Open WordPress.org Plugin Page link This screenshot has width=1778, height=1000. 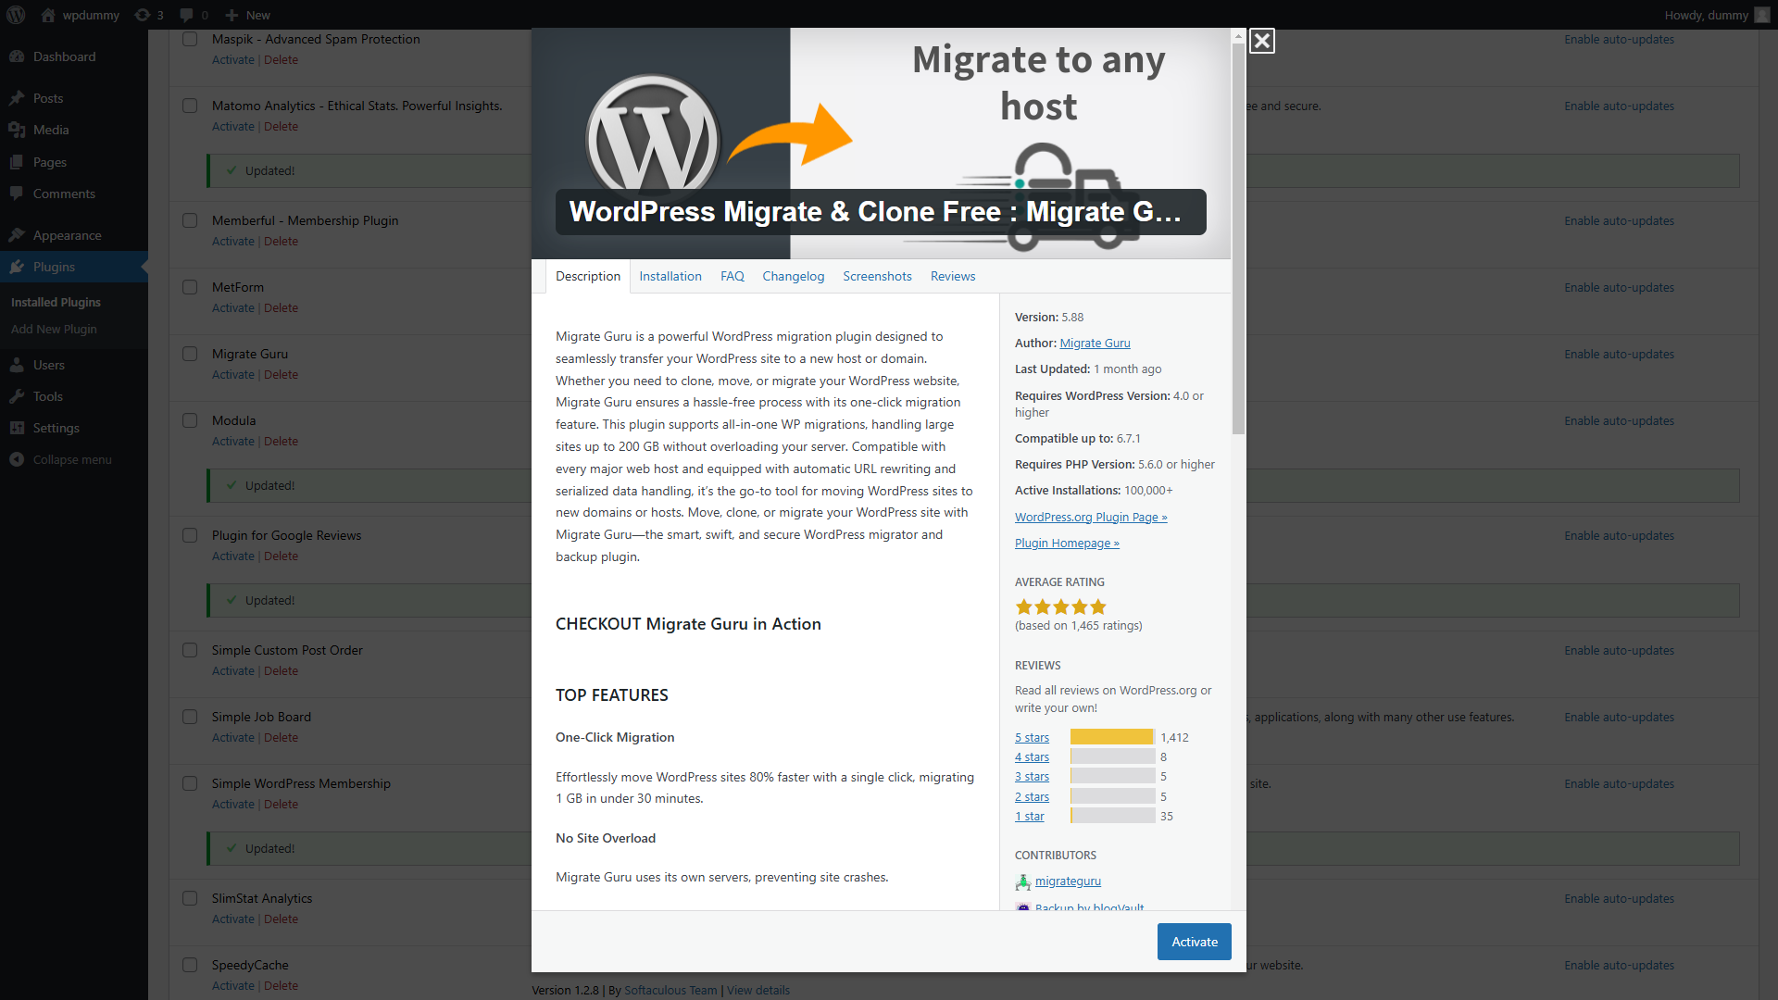(1091, 517)
